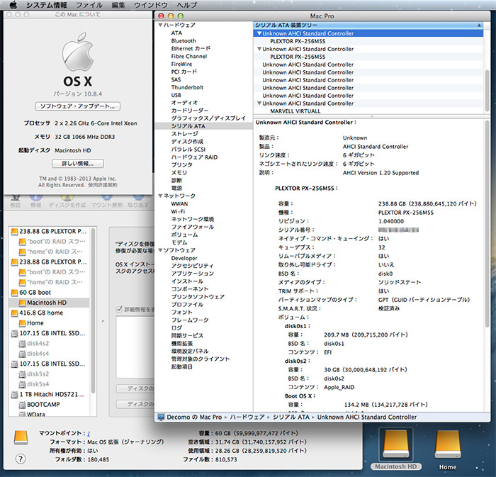This screenshot has height=477, width=496.
Task: Select USB in hardware list
Action: 176,95
